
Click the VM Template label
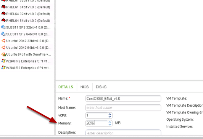click(x=177, y=98)
